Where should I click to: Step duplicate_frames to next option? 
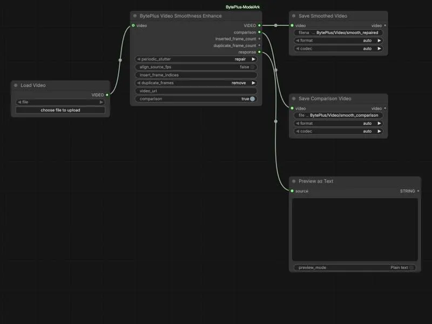pyautogui.click(x=253, y=83)
